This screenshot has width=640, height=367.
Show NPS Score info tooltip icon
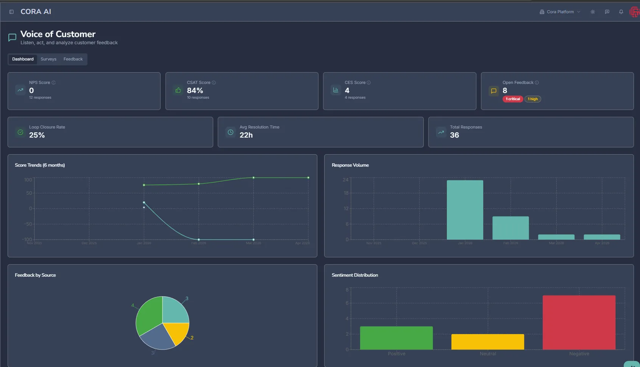(x=53, y=82)
